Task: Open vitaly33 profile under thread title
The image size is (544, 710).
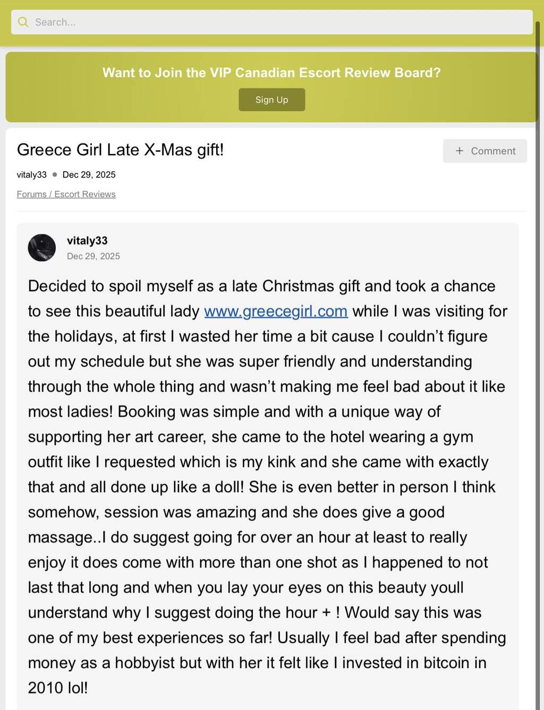Action: coord(31,175)
